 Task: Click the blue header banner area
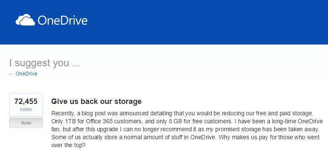click(164, 22)
